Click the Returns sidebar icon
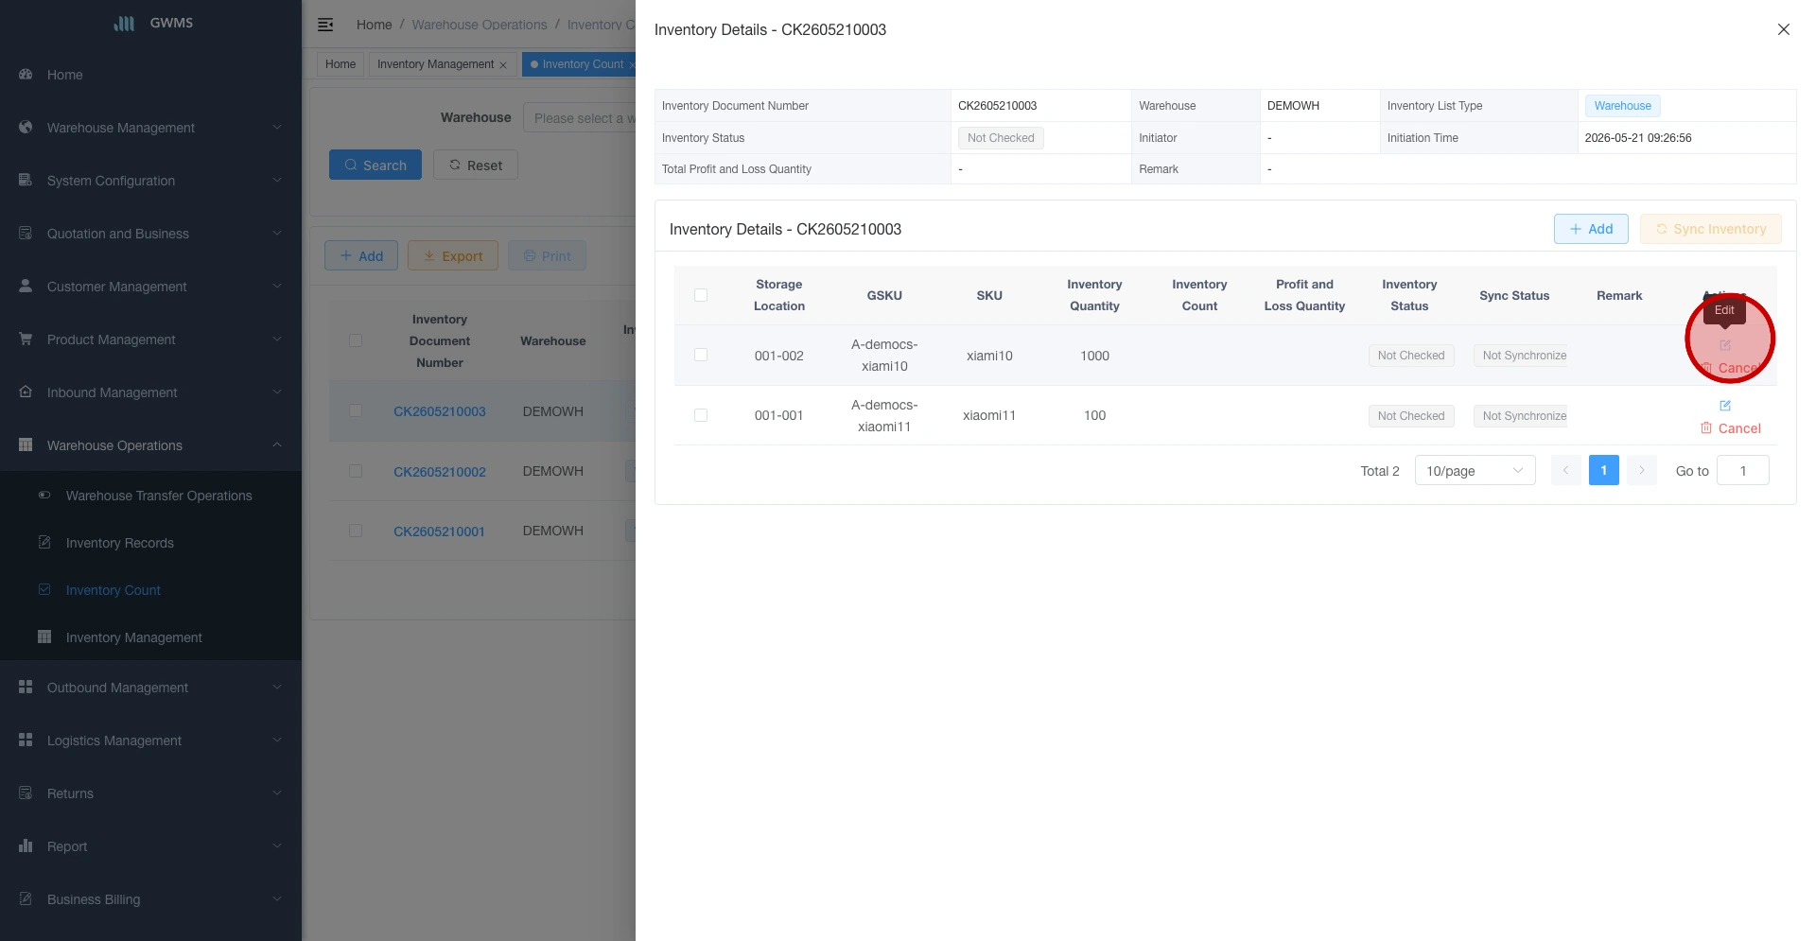This screenshot has height=941, width=1816. [26, 793]
